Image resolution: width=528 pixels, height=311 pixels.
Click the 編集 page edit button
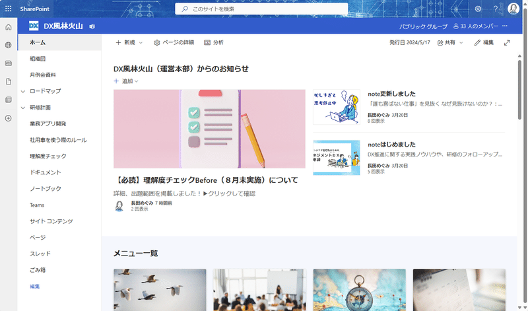tap(484, 42)
